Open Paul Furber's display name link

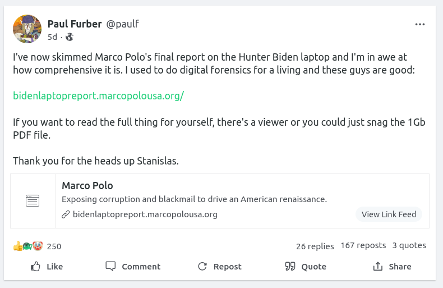pos(75,24)
